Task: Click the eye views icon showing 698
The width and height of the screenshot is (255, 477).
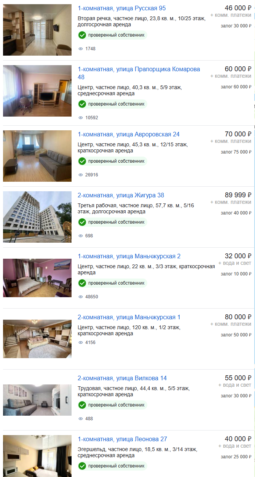Action: [80, 236]
